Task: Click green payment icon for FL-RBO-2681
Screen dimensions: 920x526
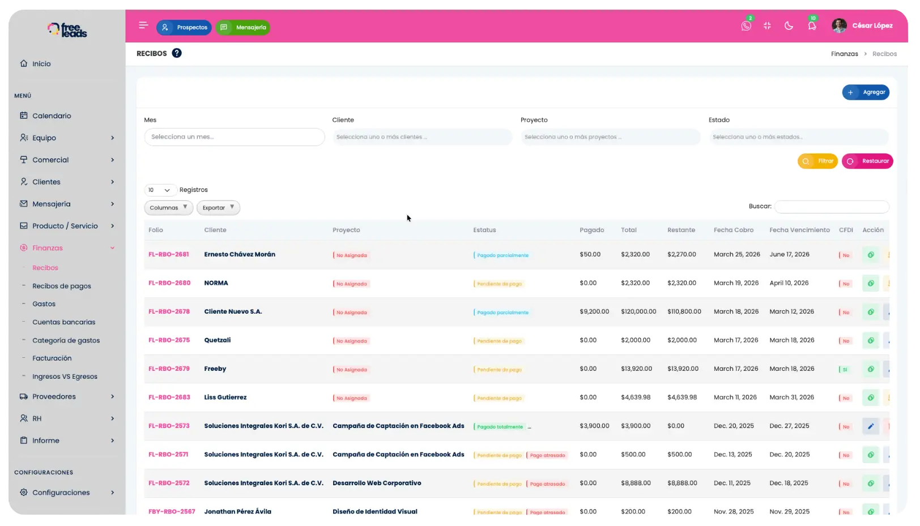Action: pos(871,255)
